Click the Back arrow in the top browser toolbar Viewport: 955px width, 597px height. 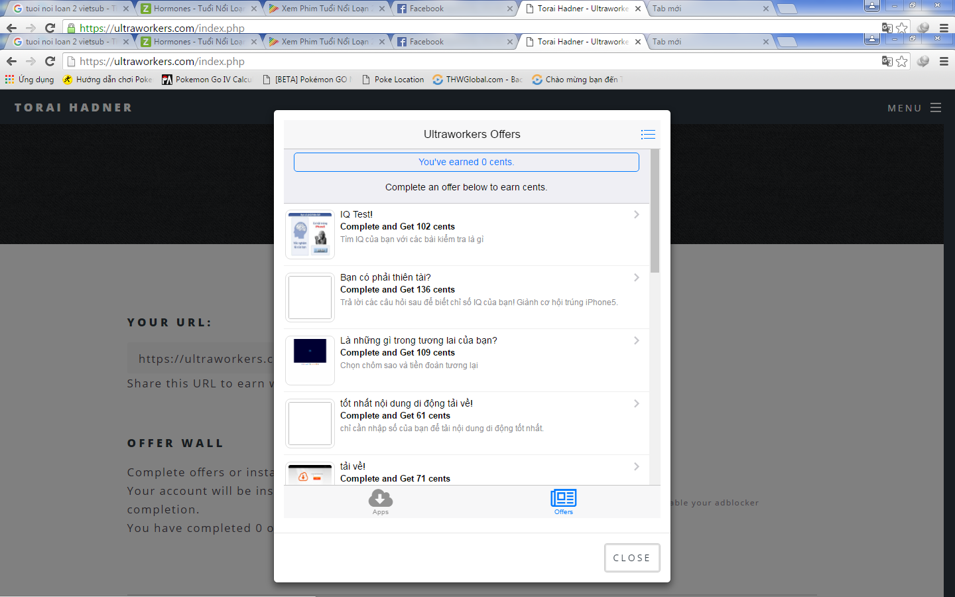11,28
